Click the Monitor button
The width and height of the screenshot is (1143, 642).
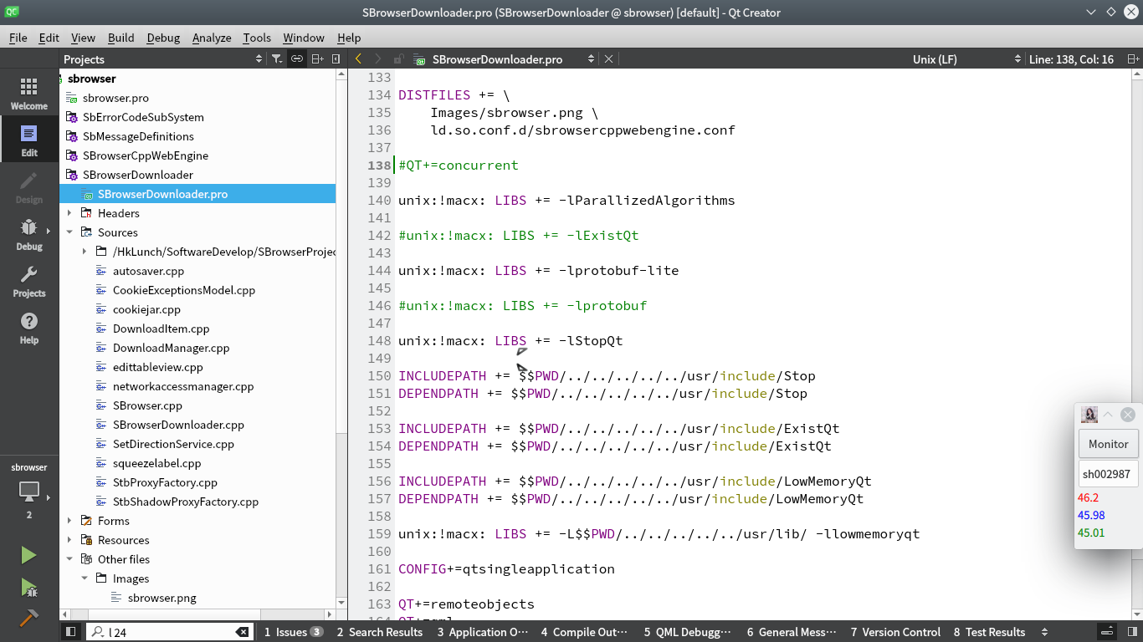1108,444
